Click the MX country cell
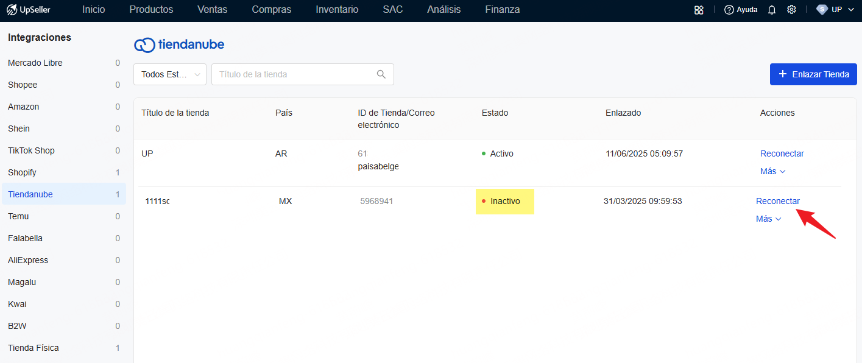This screenshot has width=862, height=363. click(286, 201)
